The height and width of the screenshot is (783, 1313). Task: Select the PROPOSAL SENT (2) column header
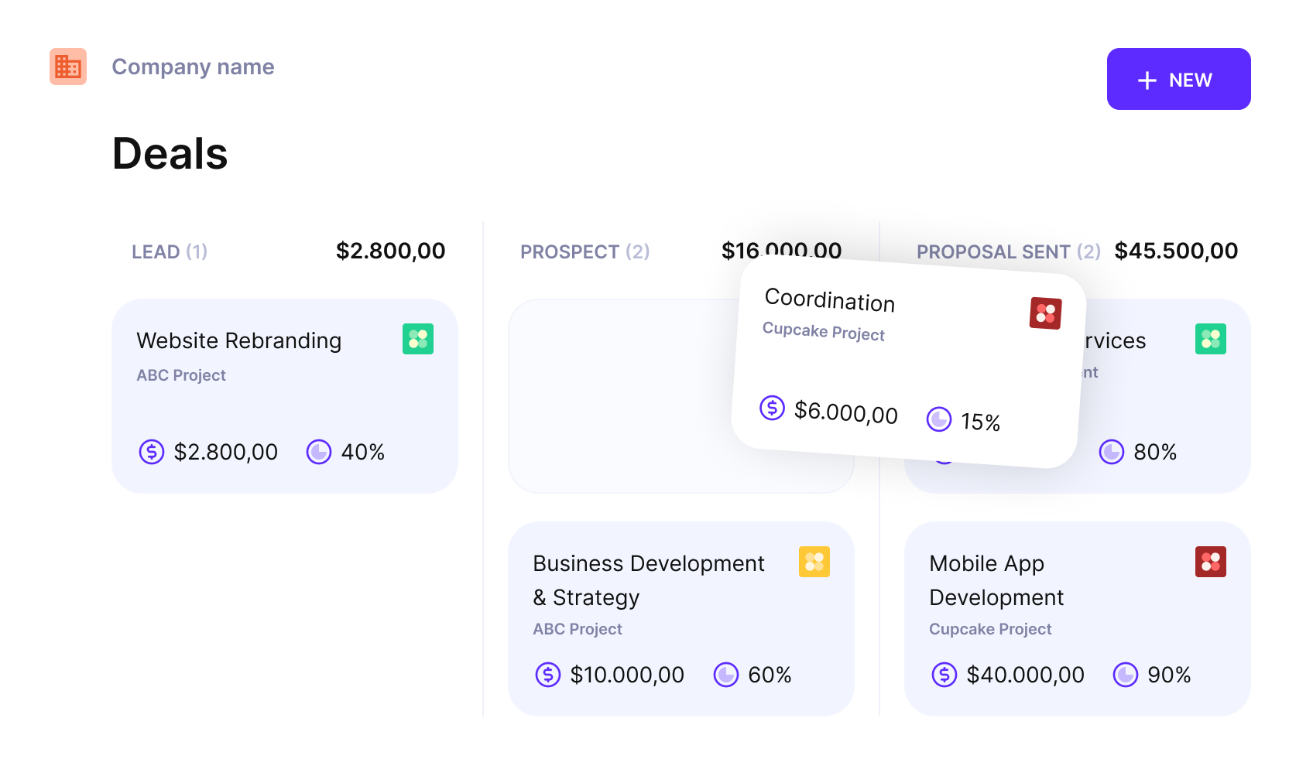(x=1009, y=251)
